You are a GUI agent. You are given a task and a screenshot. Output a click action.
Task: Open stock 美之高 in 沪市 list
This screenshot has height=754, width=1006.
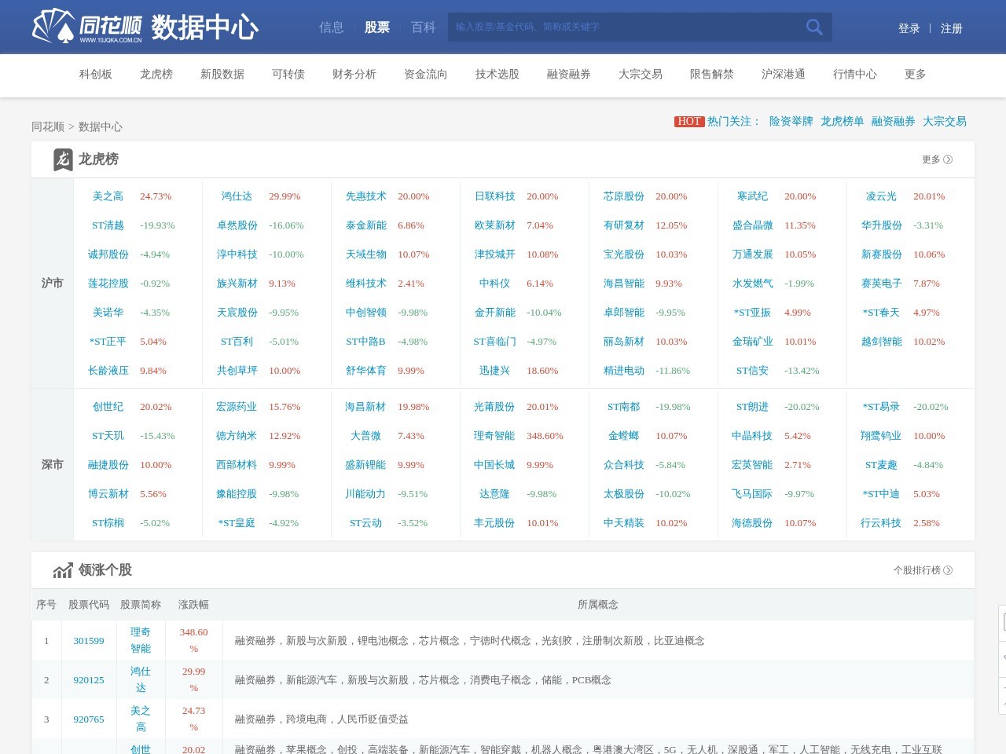[x=108, y=196]
